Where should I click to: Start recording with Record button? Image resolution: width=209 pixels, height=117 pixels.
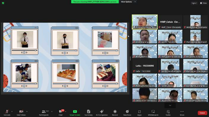[x=115, y=113]
